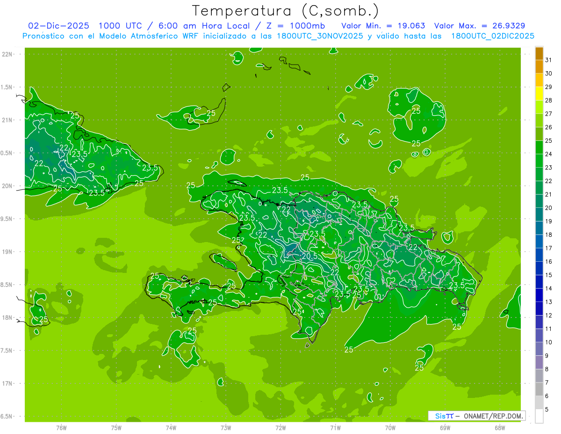Click the legend value label "5"
Screen dimensions: 561x434
(x=547, y=410)
